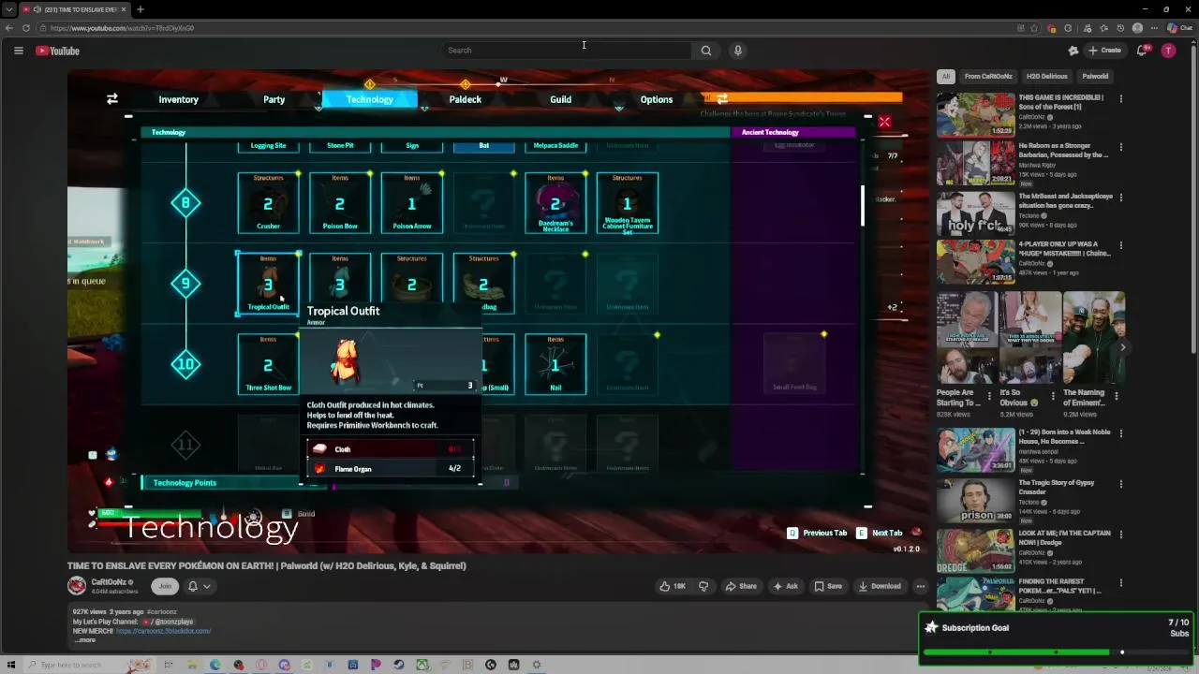Open the Copilot Chat button in the browser toolbar
Image resolution: width=1199 pixels, height=674 pixels.
(1178, 28)
